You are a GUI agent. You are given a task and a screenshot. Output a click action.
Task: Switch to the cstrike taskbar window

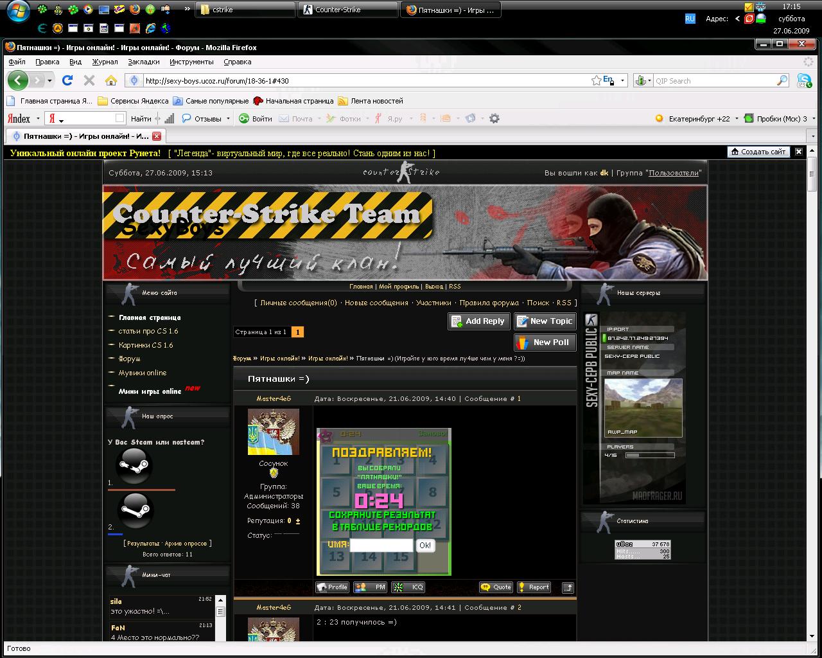(x=244, y=10)
